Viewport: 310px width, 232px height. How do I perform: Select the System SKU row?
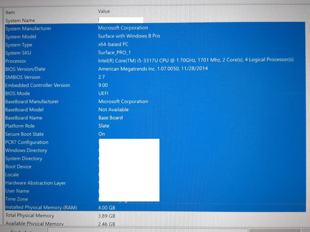click(155, 53)
